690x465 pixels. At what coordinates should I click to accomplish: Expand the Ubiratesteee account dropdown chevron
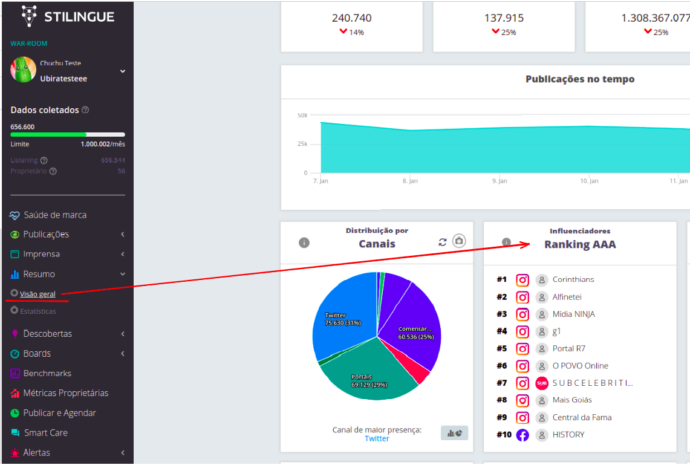tap(123, 71)
